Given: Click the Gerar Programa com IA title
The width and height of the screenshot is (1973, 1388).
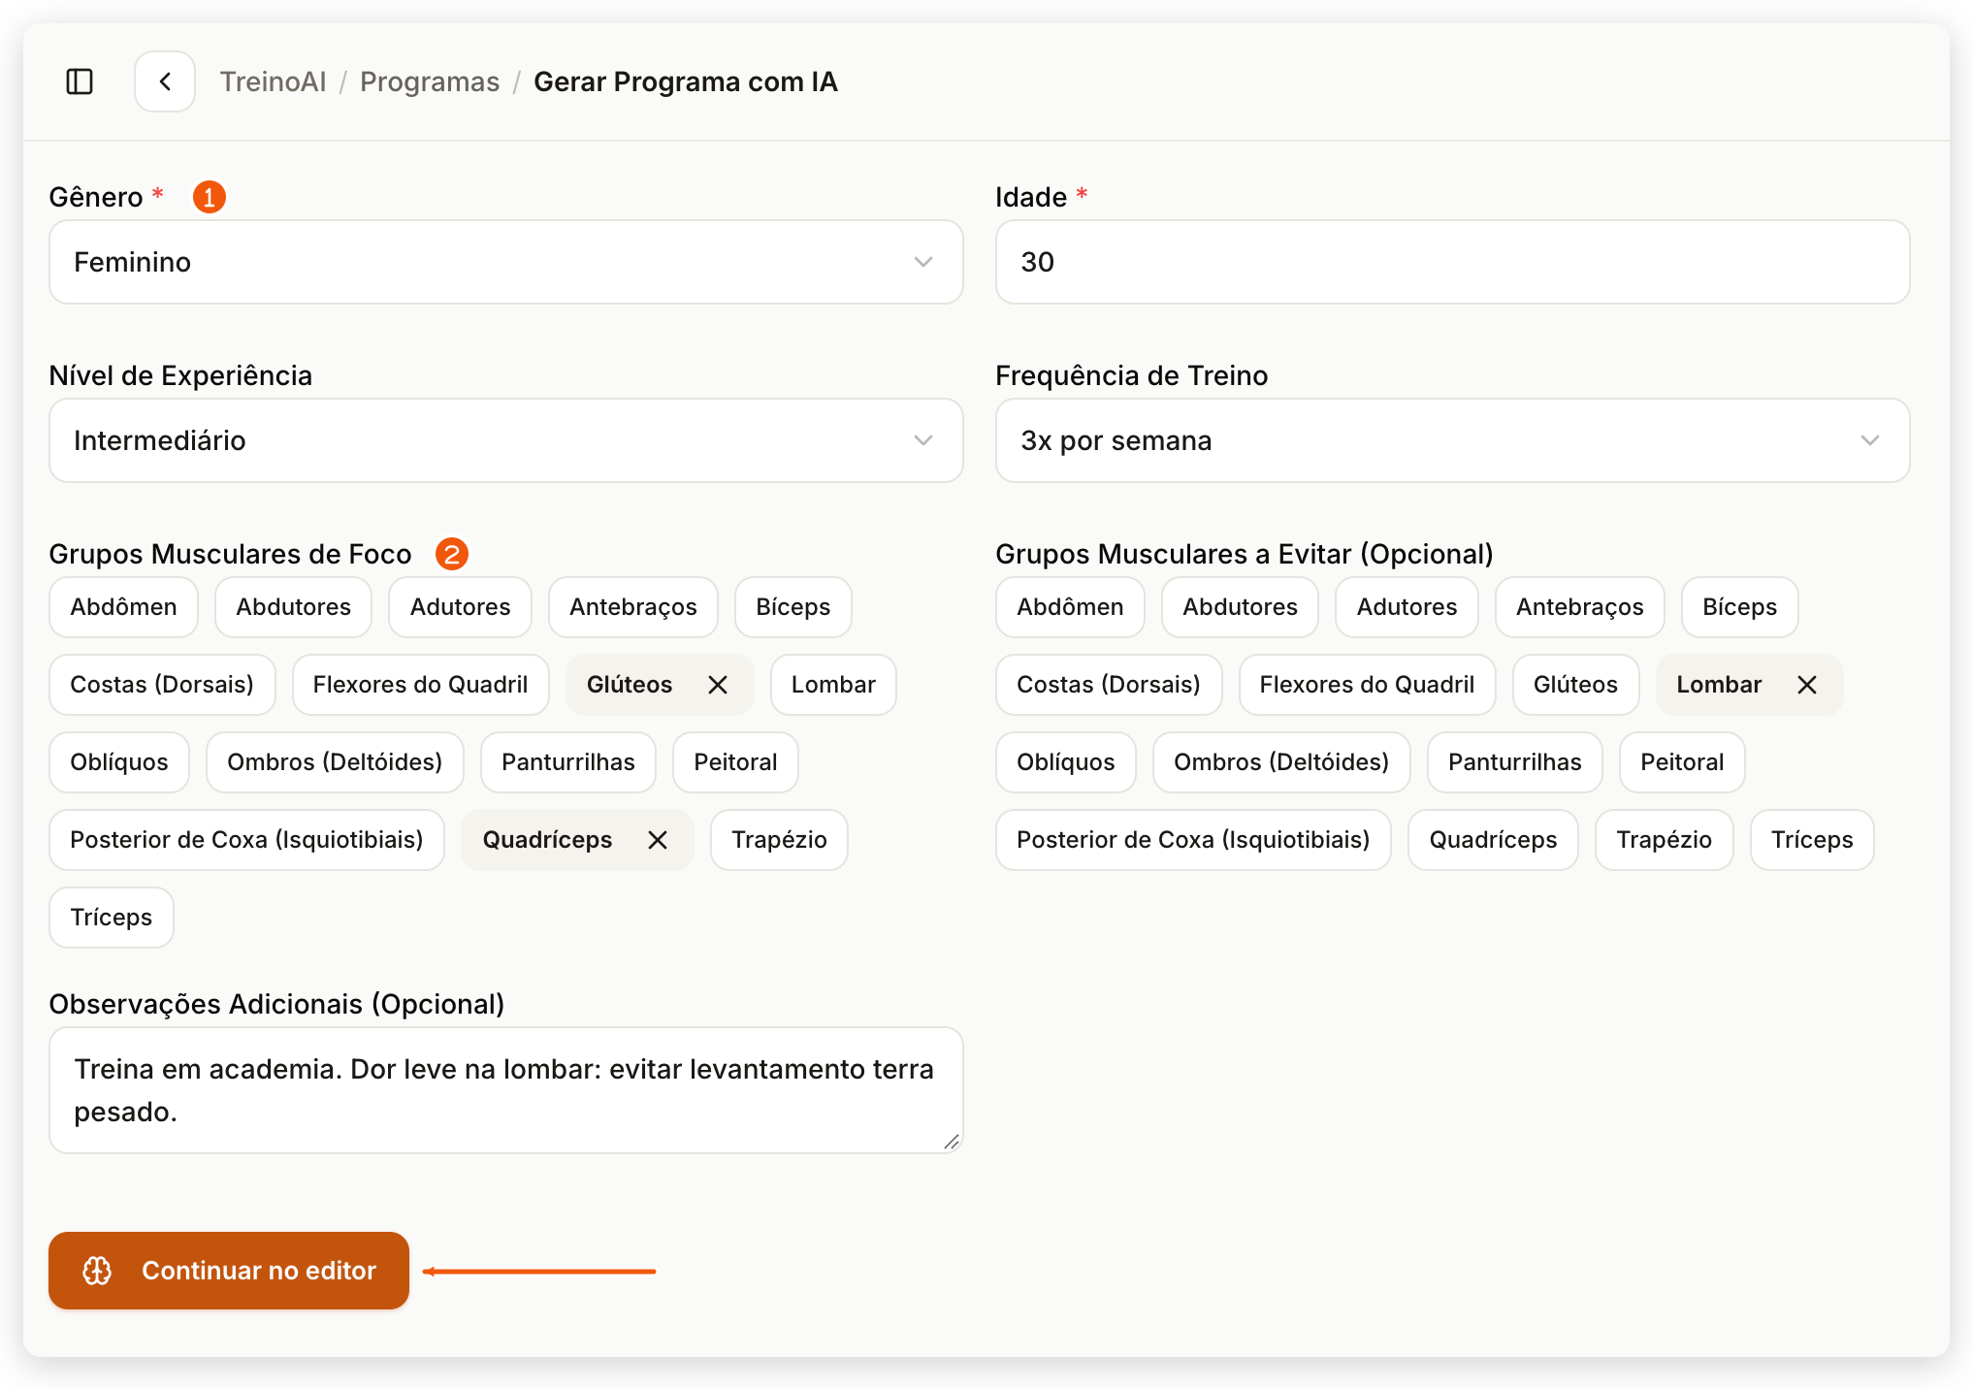Looking at the screenshot, I should point(686,81).
